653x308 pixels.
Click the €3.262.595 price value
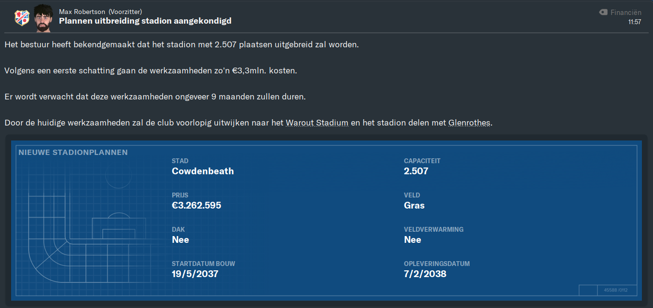point(196,205)
